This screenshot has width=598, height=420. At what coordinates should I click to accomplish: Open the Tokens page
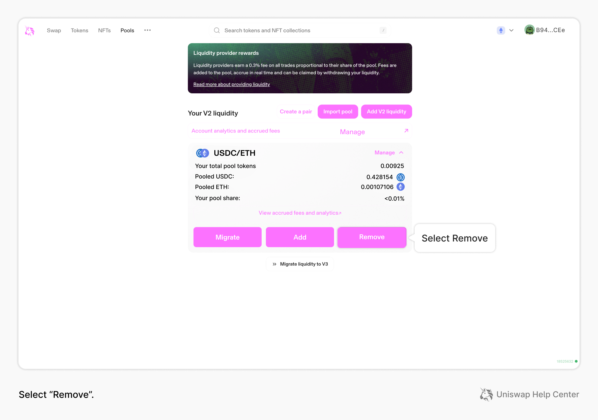pos(79,30)
